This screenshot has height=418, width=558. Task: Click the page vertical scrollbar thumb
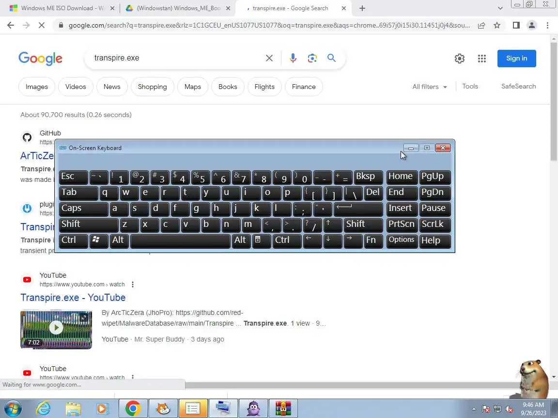[554, 101]
